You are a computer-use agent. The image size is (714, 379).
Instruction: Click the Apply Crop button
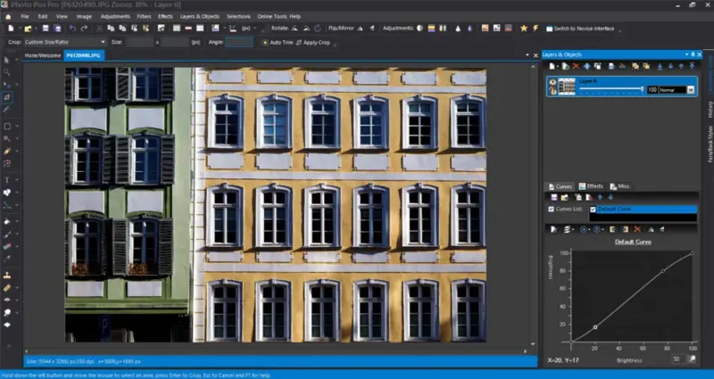pos(312,42)
